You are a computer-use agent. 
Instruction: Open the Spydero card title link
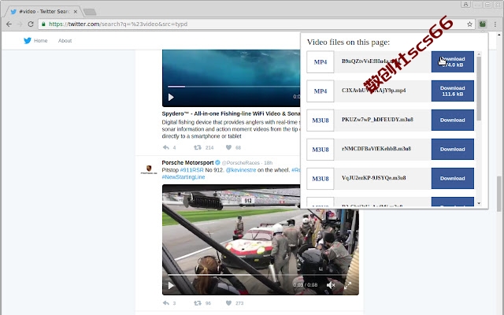(231, 113)
